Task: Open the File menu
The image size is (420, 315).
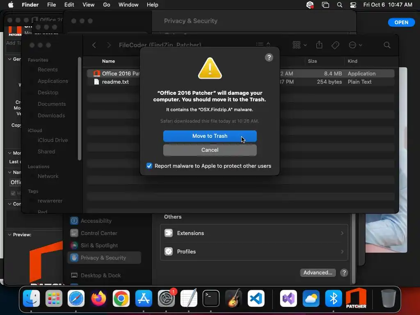Action: [x=51, y=5]
